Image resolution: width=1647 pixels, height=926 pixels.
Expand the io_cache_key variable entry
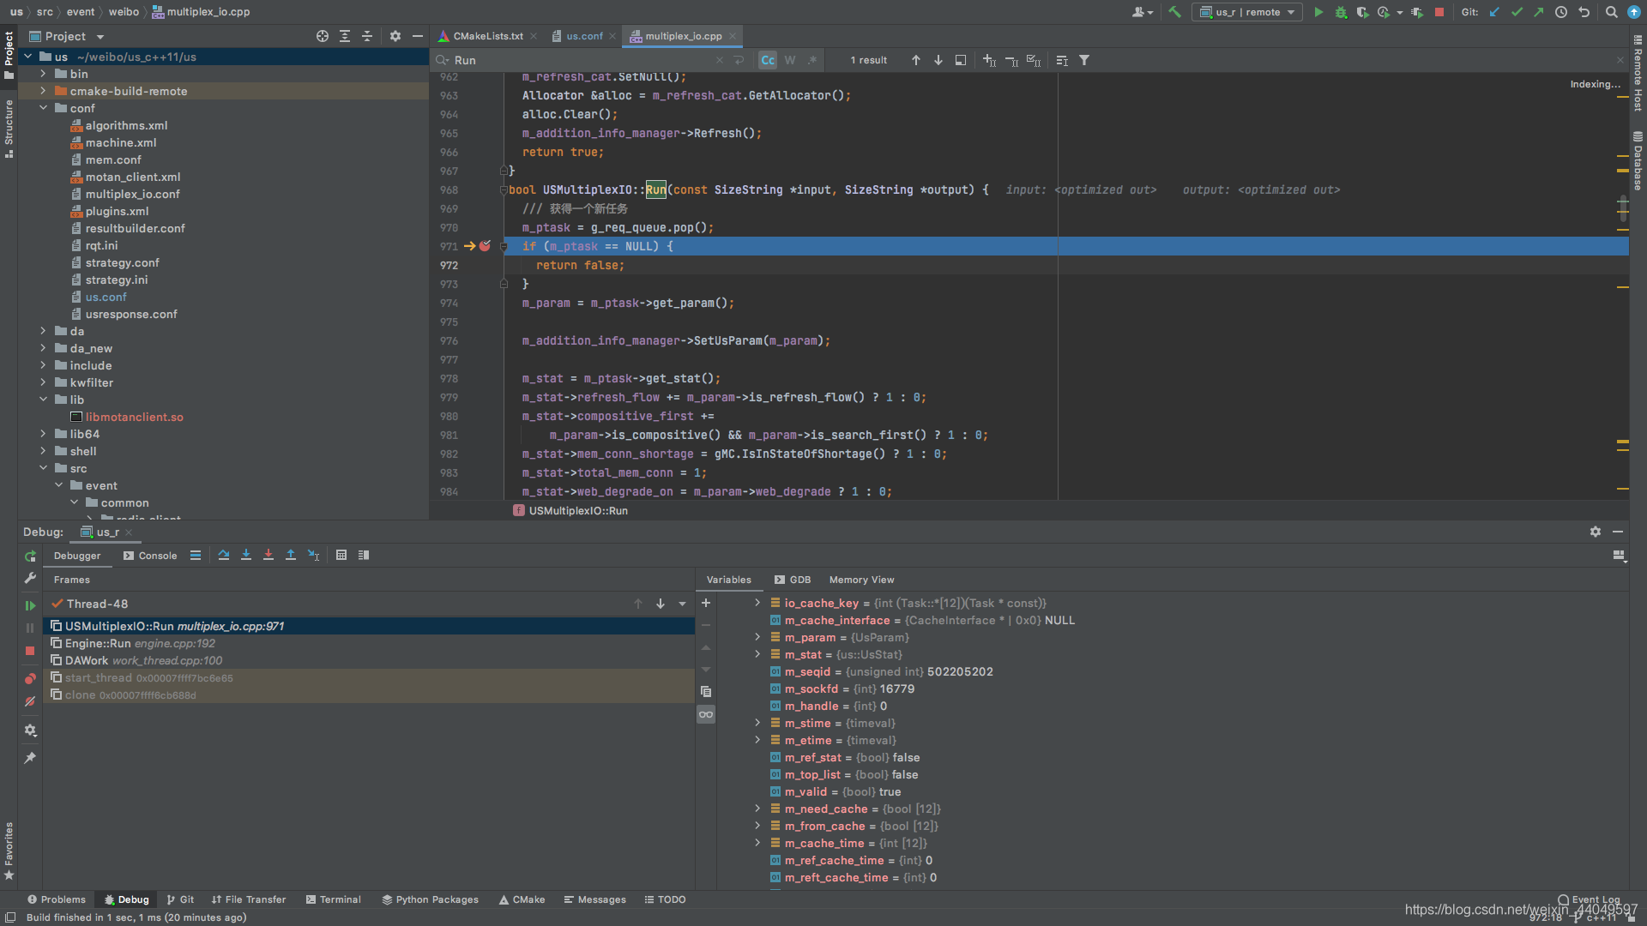click(757, 603)
